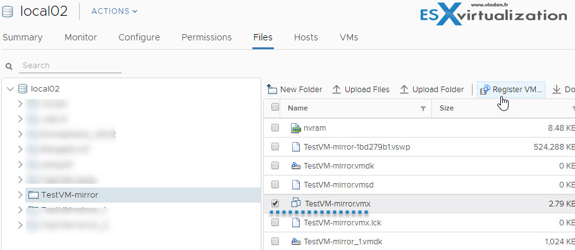Click into the Search input field

pos(70,66)
